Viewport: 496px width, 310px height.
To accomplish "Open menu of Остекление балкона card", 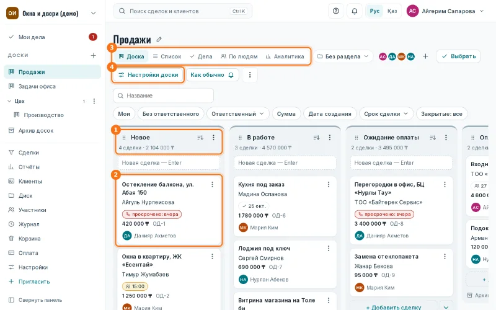I will point(212,184).
